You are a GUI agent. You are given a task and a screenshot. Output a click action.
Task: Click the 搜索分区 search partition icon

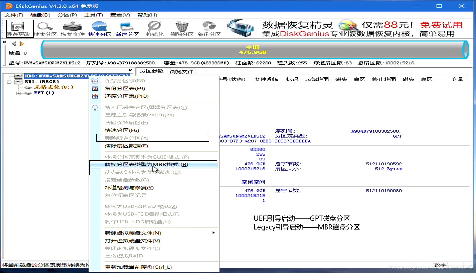(45, 29)
